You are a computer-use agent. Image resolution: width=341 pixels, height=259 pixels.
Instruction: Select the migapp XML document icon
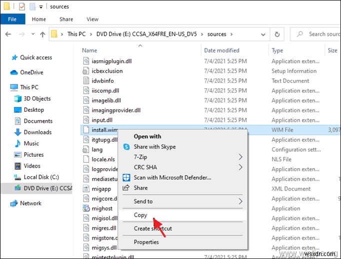click(x=86, y=189)
